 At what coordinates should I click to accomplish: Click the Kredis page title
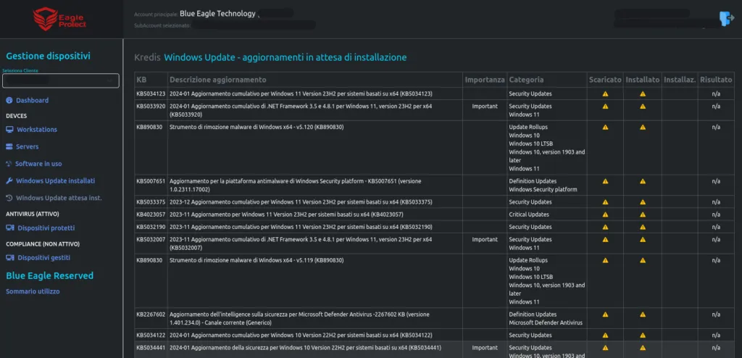tap(147, 57)
